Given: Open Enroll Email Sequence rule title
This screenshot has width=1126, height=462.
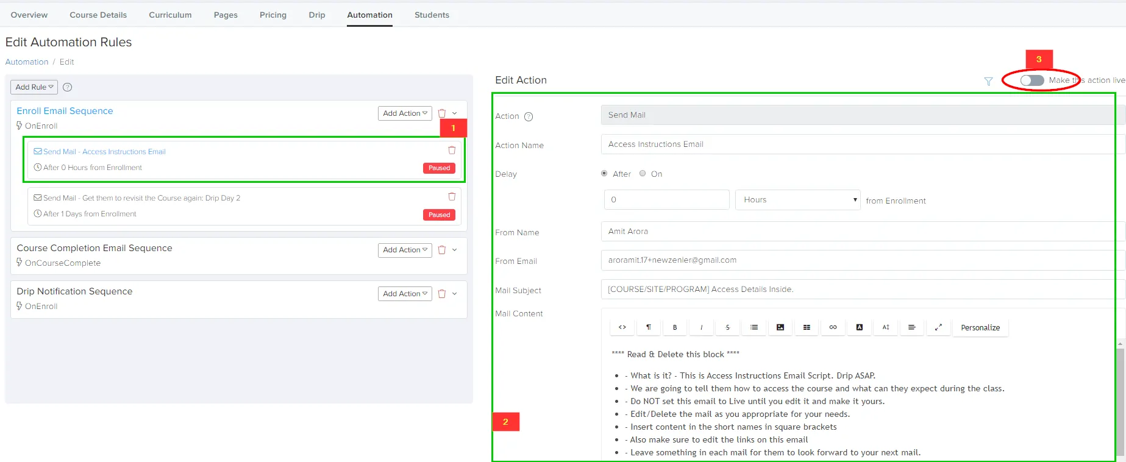Looking at the screenshot, I should [x=65, y=111].
